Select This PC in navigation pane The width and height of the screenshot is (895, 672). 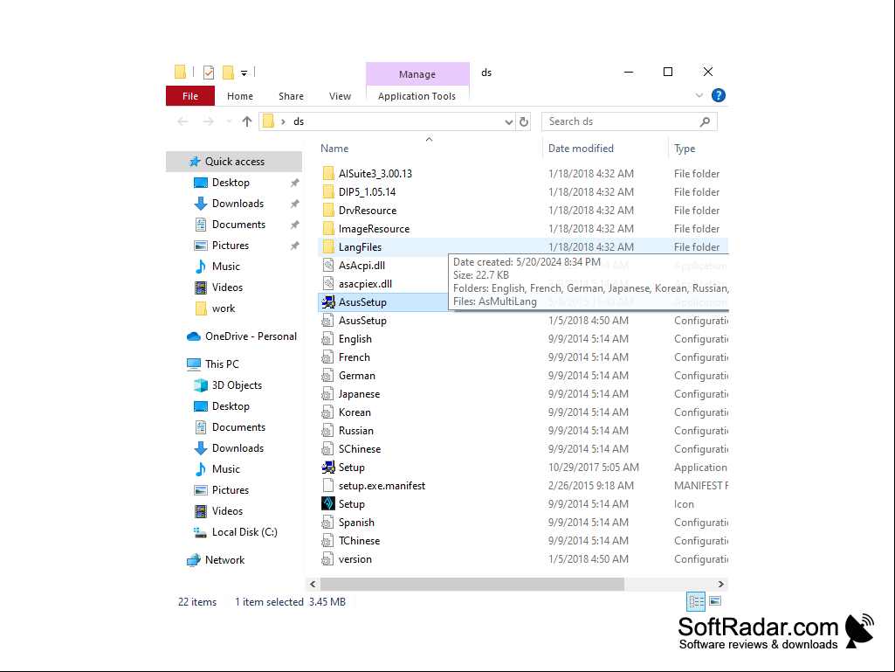[222, 364]
